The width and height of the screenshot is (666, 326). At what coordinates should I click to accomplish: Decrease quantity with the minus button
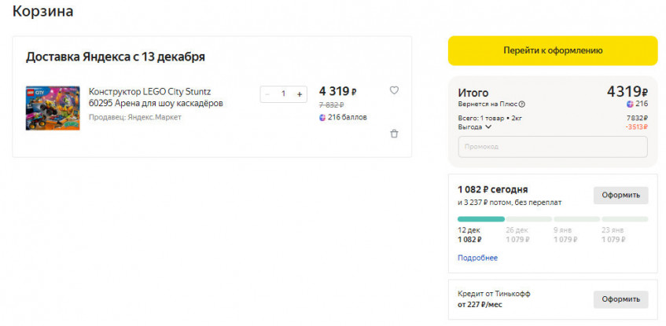267,94
